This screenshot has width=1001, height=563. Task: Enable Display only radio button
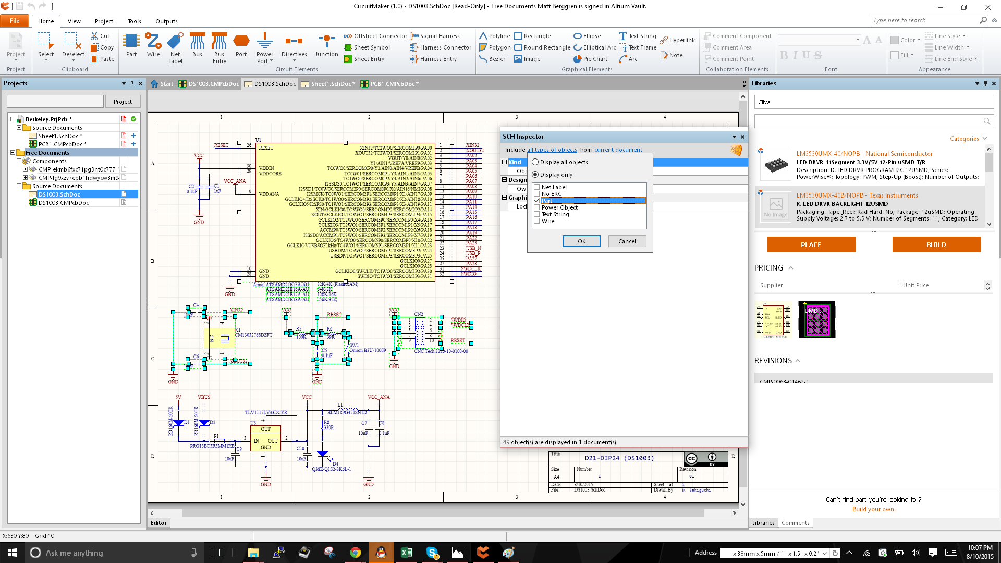point(535,174)
